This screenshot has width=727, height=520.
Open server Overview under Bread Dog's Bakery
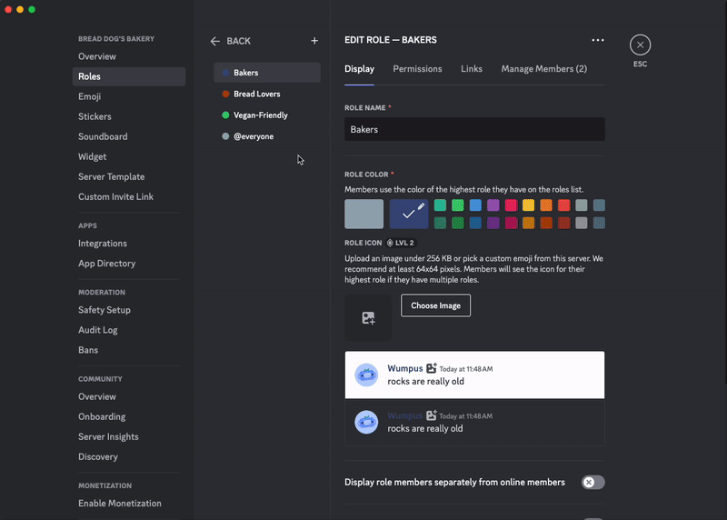point(129,56)
